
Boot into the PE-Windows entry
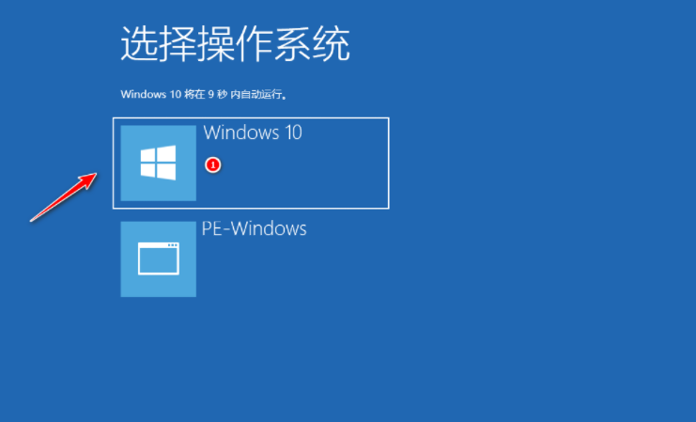[x=251, y=259]
